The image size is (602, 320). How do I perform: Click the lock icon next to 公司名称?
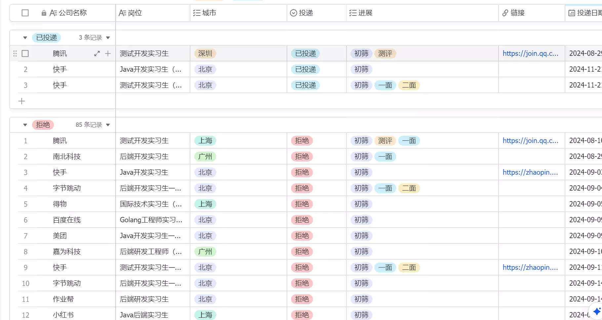coord(44,13)
